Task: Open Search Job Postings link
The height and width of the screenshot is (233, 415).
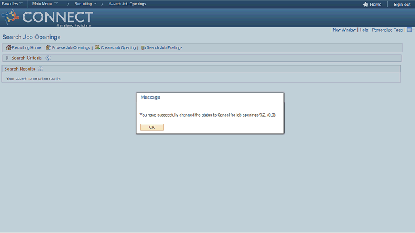Action: (164, 47)
